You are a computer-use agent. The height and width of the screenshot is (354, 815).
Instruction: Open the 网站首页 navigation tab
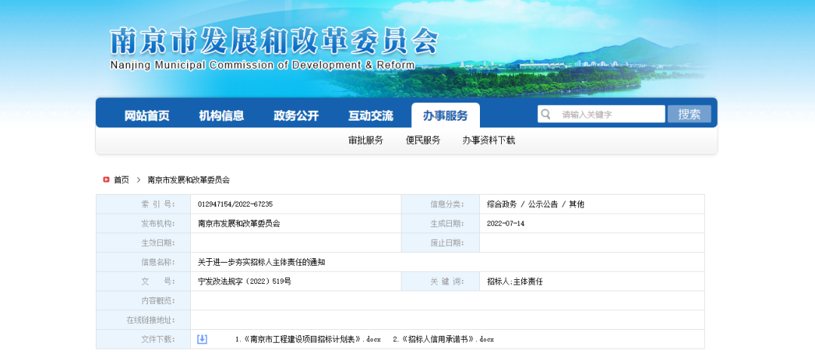[x=147, y=115]
